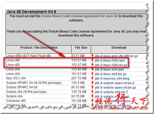Download jdk-8-solaris-x64.tar.Z link
This screenshot has width=154, height=114.
[x=111, y=92]
